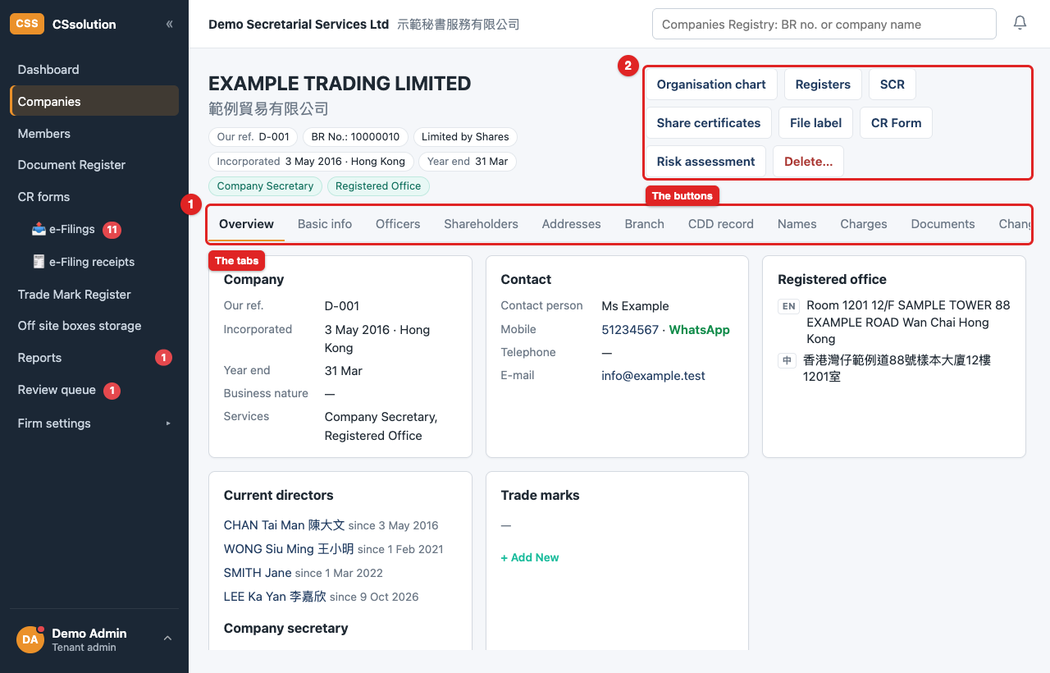Open the SCR button
Screen dimensions: 1050x673
892,85
